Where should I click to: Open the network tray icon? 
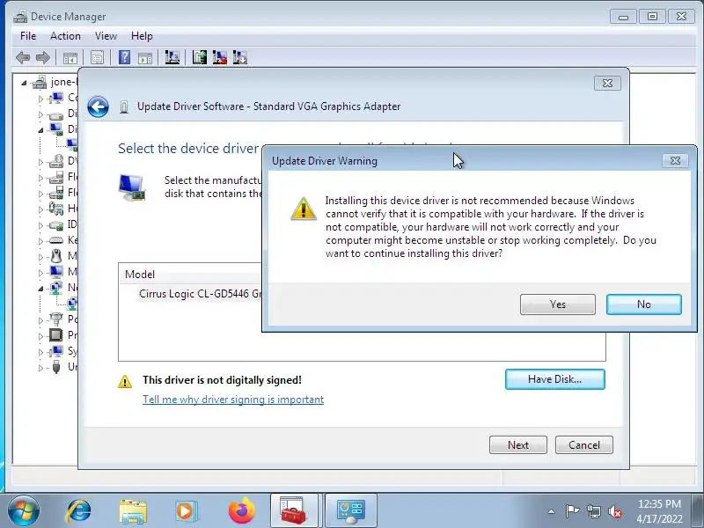[x=593, y=511]
